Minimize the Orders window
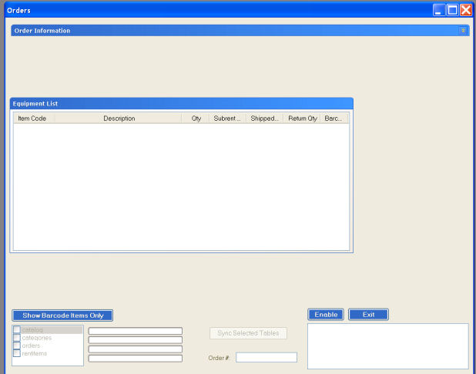The image size is (476, 374). pos(439,10)
